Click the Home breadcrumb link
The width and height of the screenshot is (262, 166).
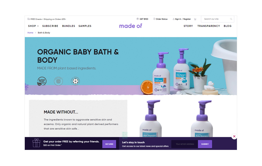tap(30, 33)
